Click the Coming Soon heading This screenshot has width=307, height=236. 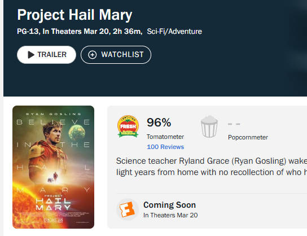pyautogui.click(x=169, y=205)
